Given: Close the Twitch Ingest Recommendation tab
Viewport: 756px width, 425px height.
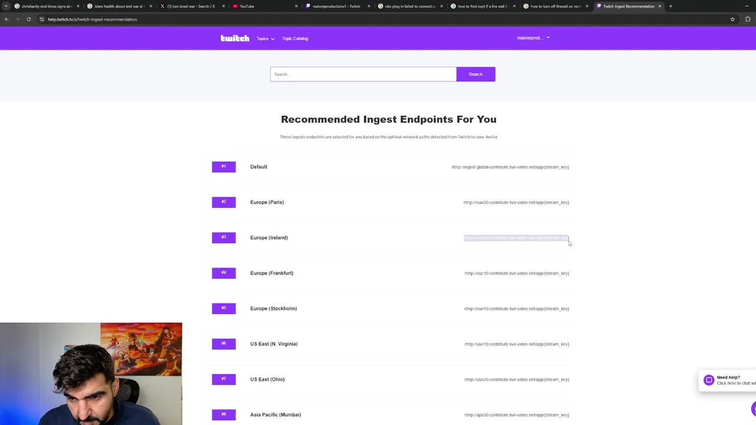Looking at the screenshot, I should coord(660,6).
